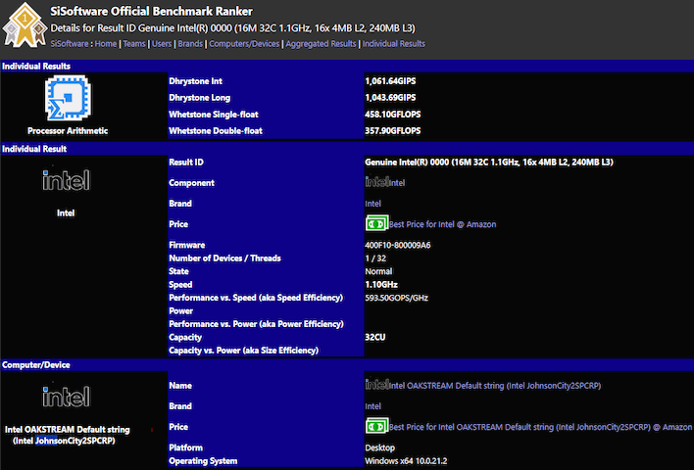Screen dimensions: 694x470
Task: Click the Whetstone Single-float value 458.10GFLOPS
Action: (393, 115)
